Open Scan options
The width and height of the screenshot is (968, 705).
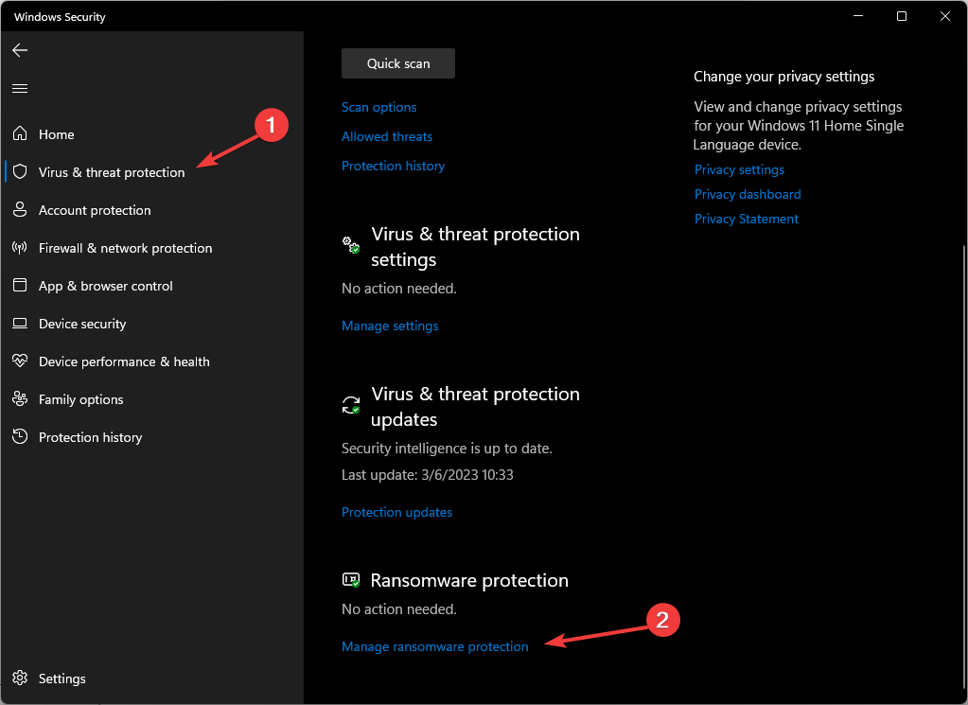pyautogui.click(x=378, y=107)
